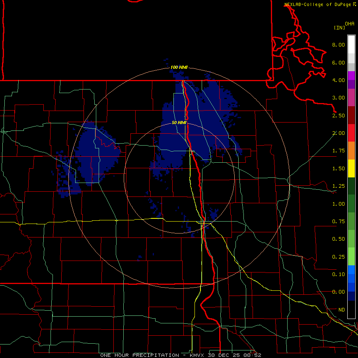
Task: Click the light blue 0.10 legend swatch
Action: pyautogui.click(x=351, y=270)
